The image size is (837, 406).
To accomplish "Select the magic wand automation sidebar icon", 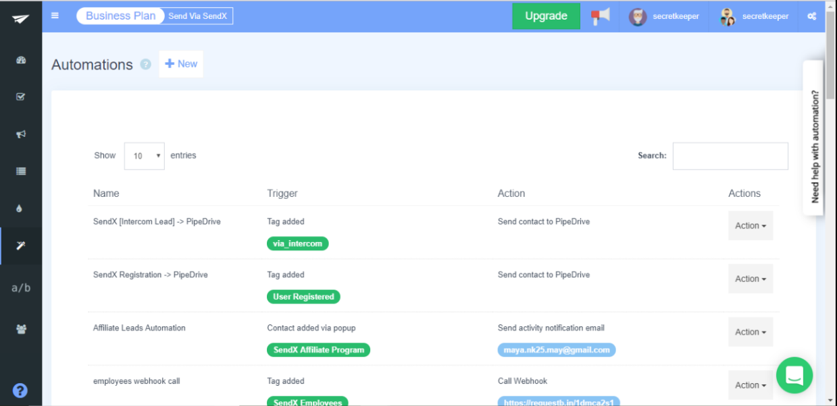I will click(x=20, y=245).
